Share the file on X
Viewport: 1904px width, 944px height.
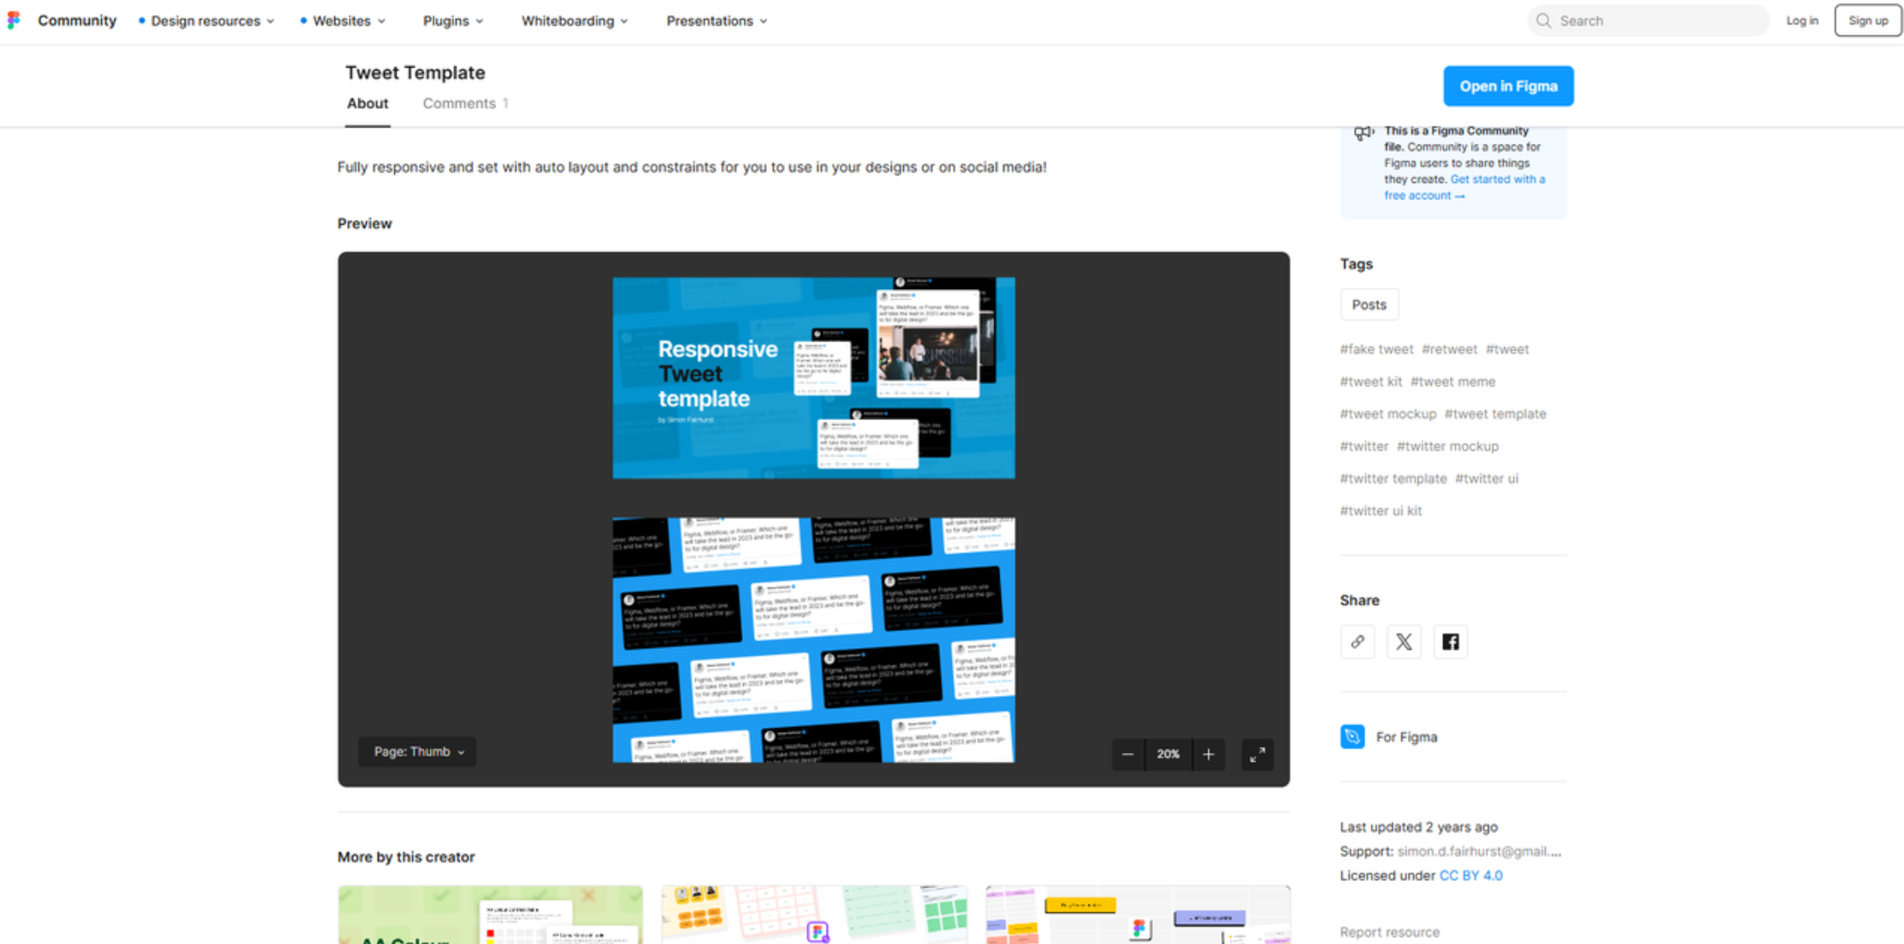(x=1403, y=641)
